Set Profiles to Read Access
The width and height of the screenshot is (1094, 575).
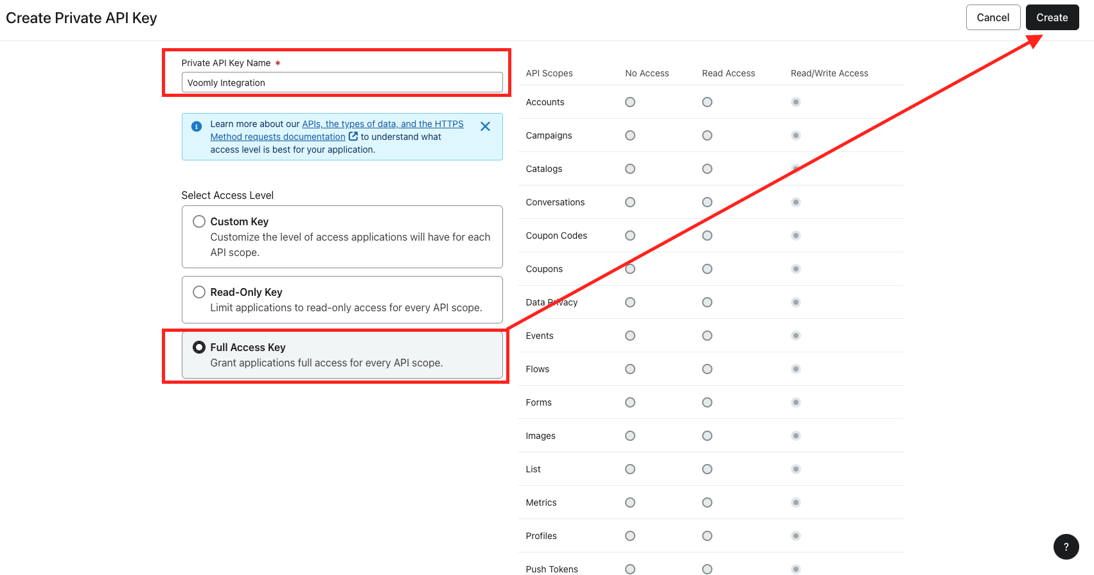pyautogui.click(x=707, y=536)
